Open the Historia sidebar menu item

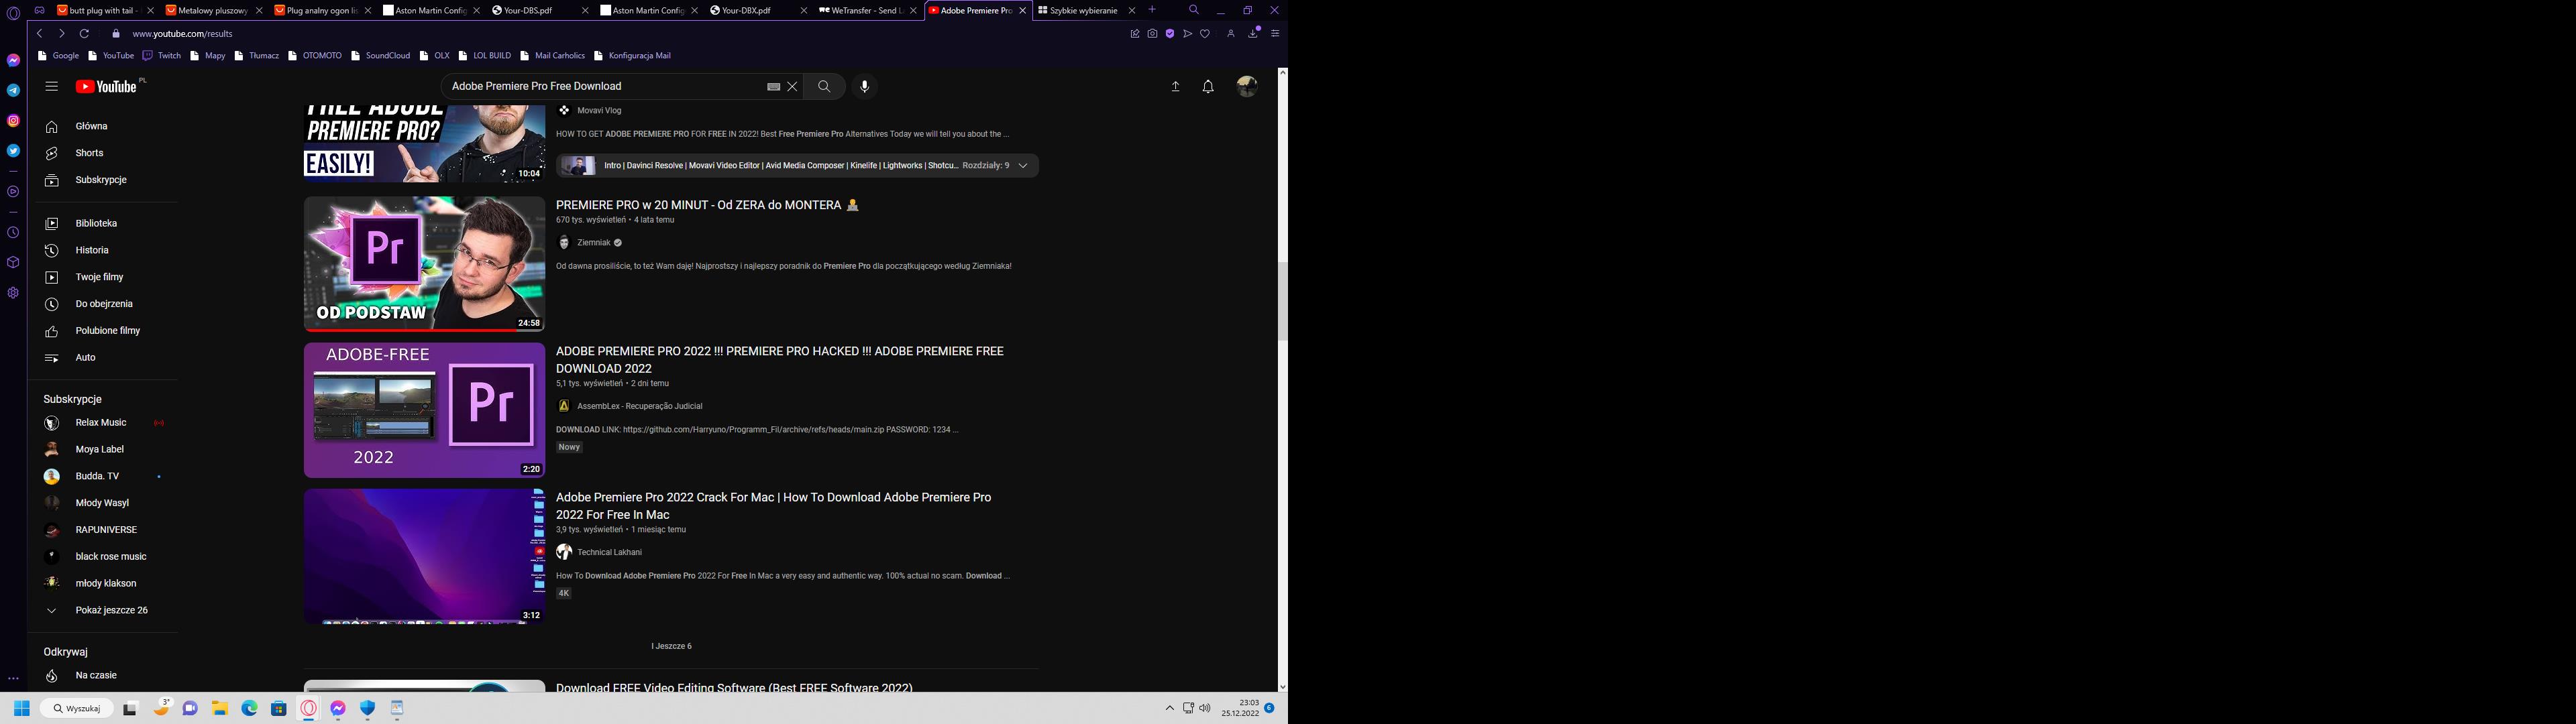[92, 250]
